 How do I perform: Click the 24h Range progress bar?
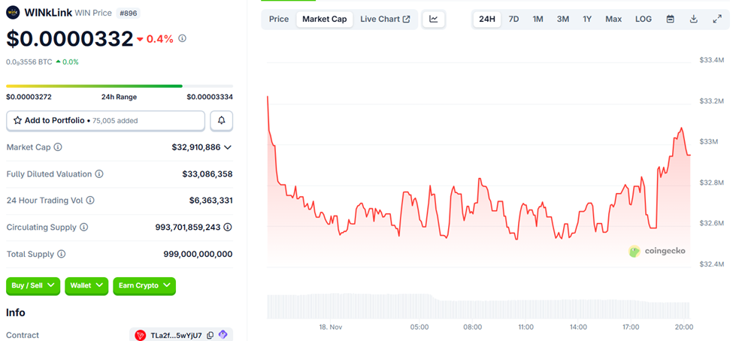(120, 86)
